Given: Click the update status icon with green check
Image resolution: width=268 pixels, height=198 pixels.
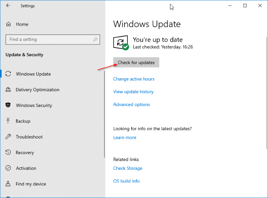Looking at the screenshot, I should point(121,43).
